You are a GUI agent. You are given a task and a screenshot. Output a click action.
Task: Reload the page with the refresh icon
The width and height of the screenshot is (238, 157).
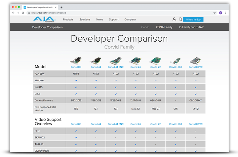click(23, 13)
